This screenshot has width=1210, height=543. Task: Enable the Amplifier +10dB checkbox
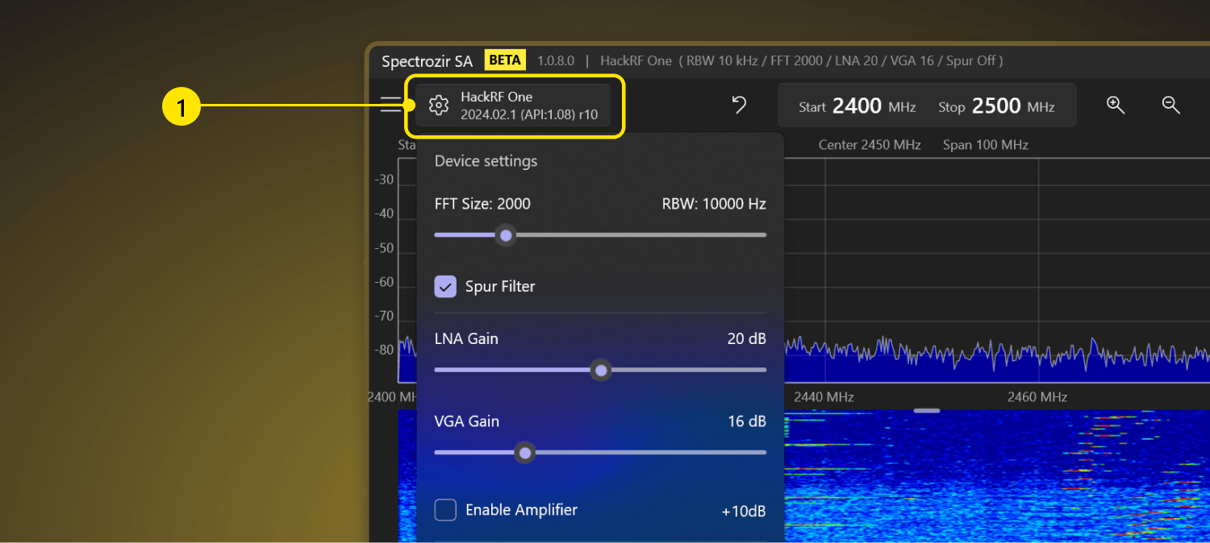pos(445,510)
